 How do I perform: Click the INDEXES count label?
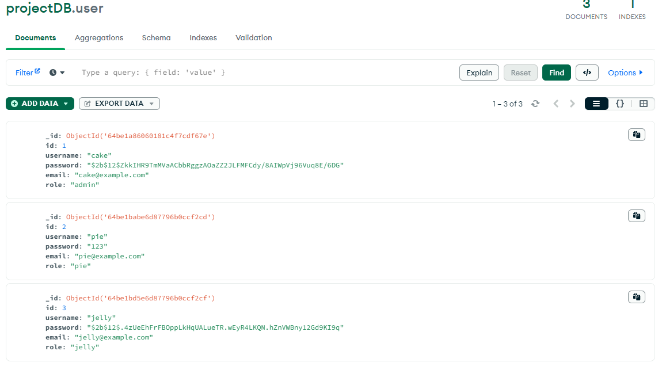point(632,17)
